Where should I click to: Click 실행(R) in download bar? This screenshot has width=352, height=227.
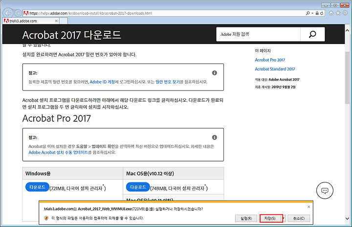246,218
